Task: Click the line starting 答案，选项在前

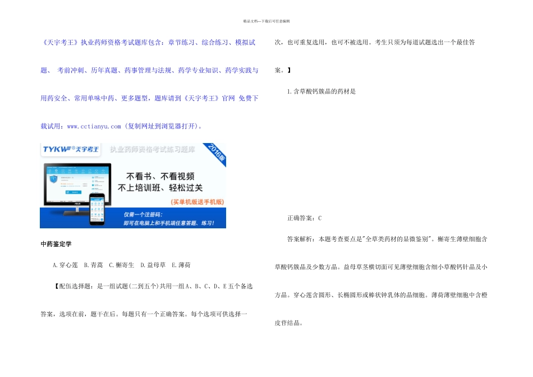Action: pos(144,314)
